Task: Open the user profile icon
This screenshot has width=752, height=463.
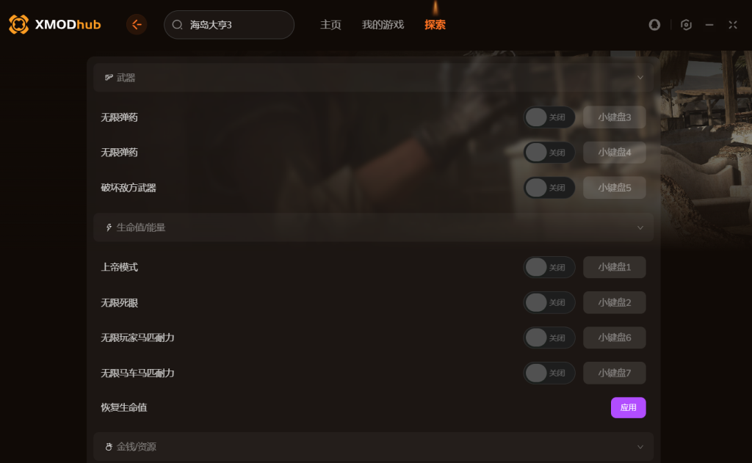Action: pyautogui.click(x=654, y=24)
